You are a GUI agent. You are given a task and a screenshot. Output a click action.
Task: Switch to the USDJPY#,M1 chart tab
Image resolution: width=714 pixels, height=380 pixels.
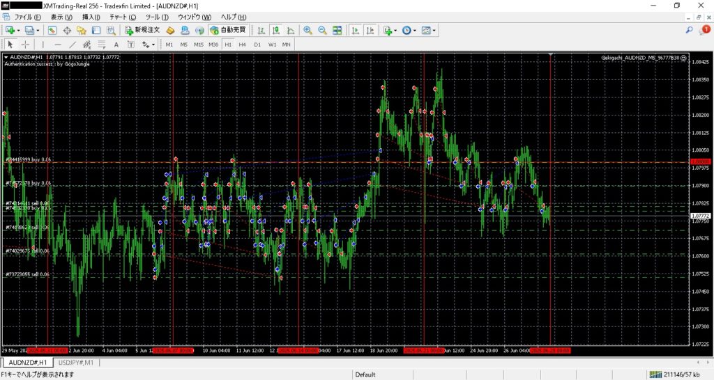(77, 363)
